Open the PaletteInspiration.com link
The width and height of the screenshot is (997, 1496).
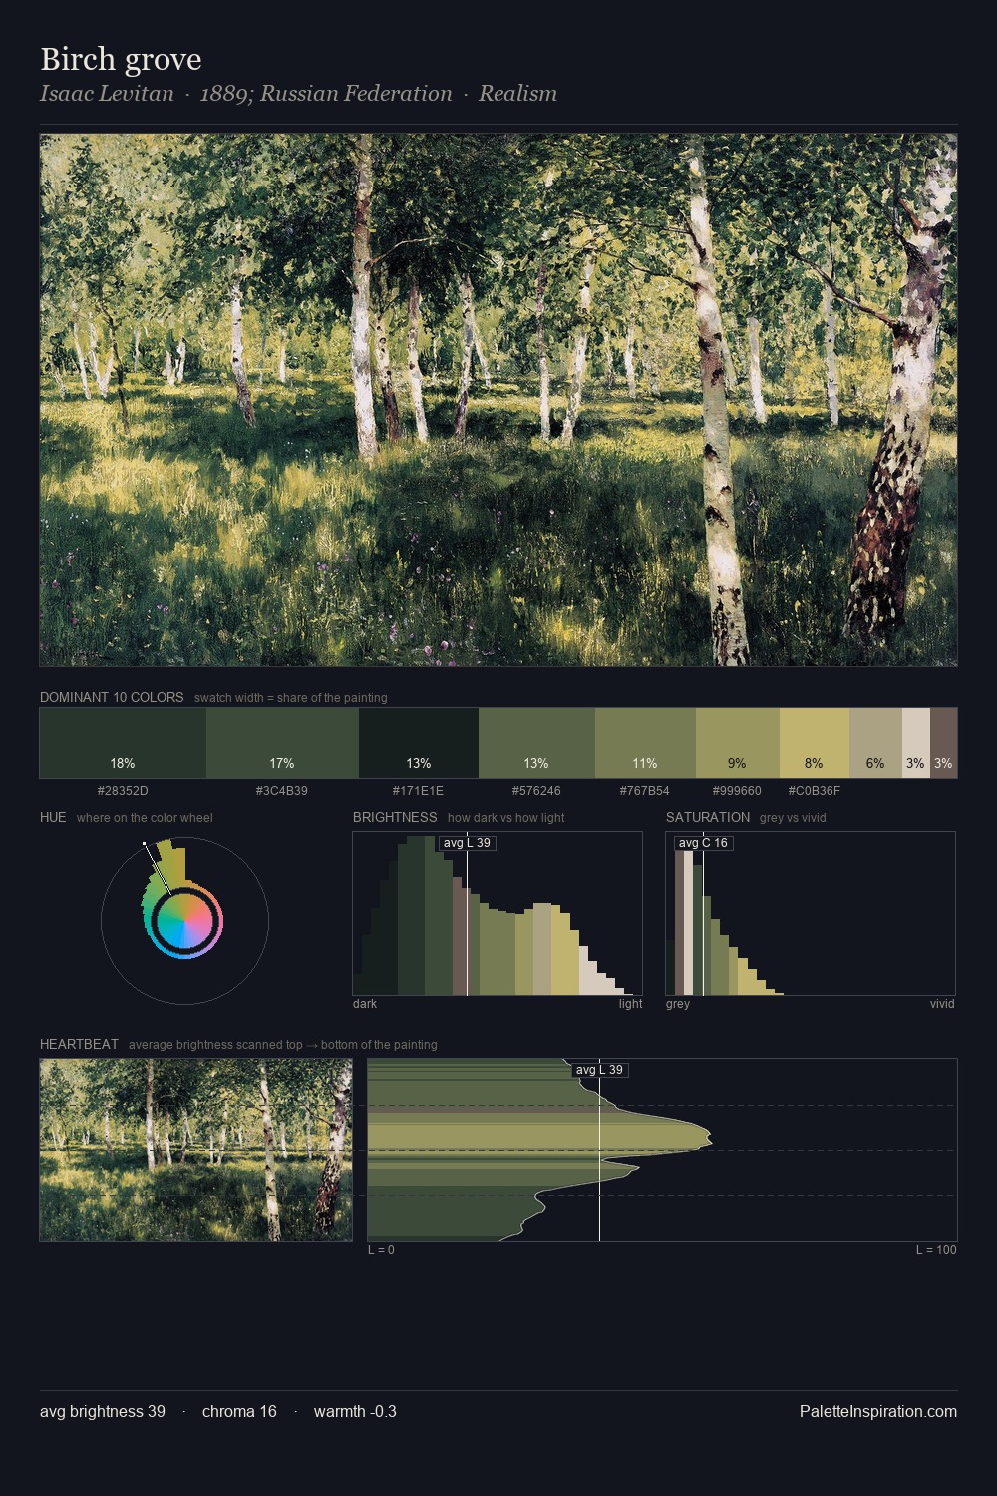(x=878, y=1411)
